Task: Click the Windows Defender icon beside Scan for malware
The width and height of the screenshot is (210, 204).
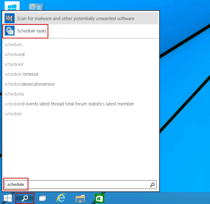Action: 9,18
